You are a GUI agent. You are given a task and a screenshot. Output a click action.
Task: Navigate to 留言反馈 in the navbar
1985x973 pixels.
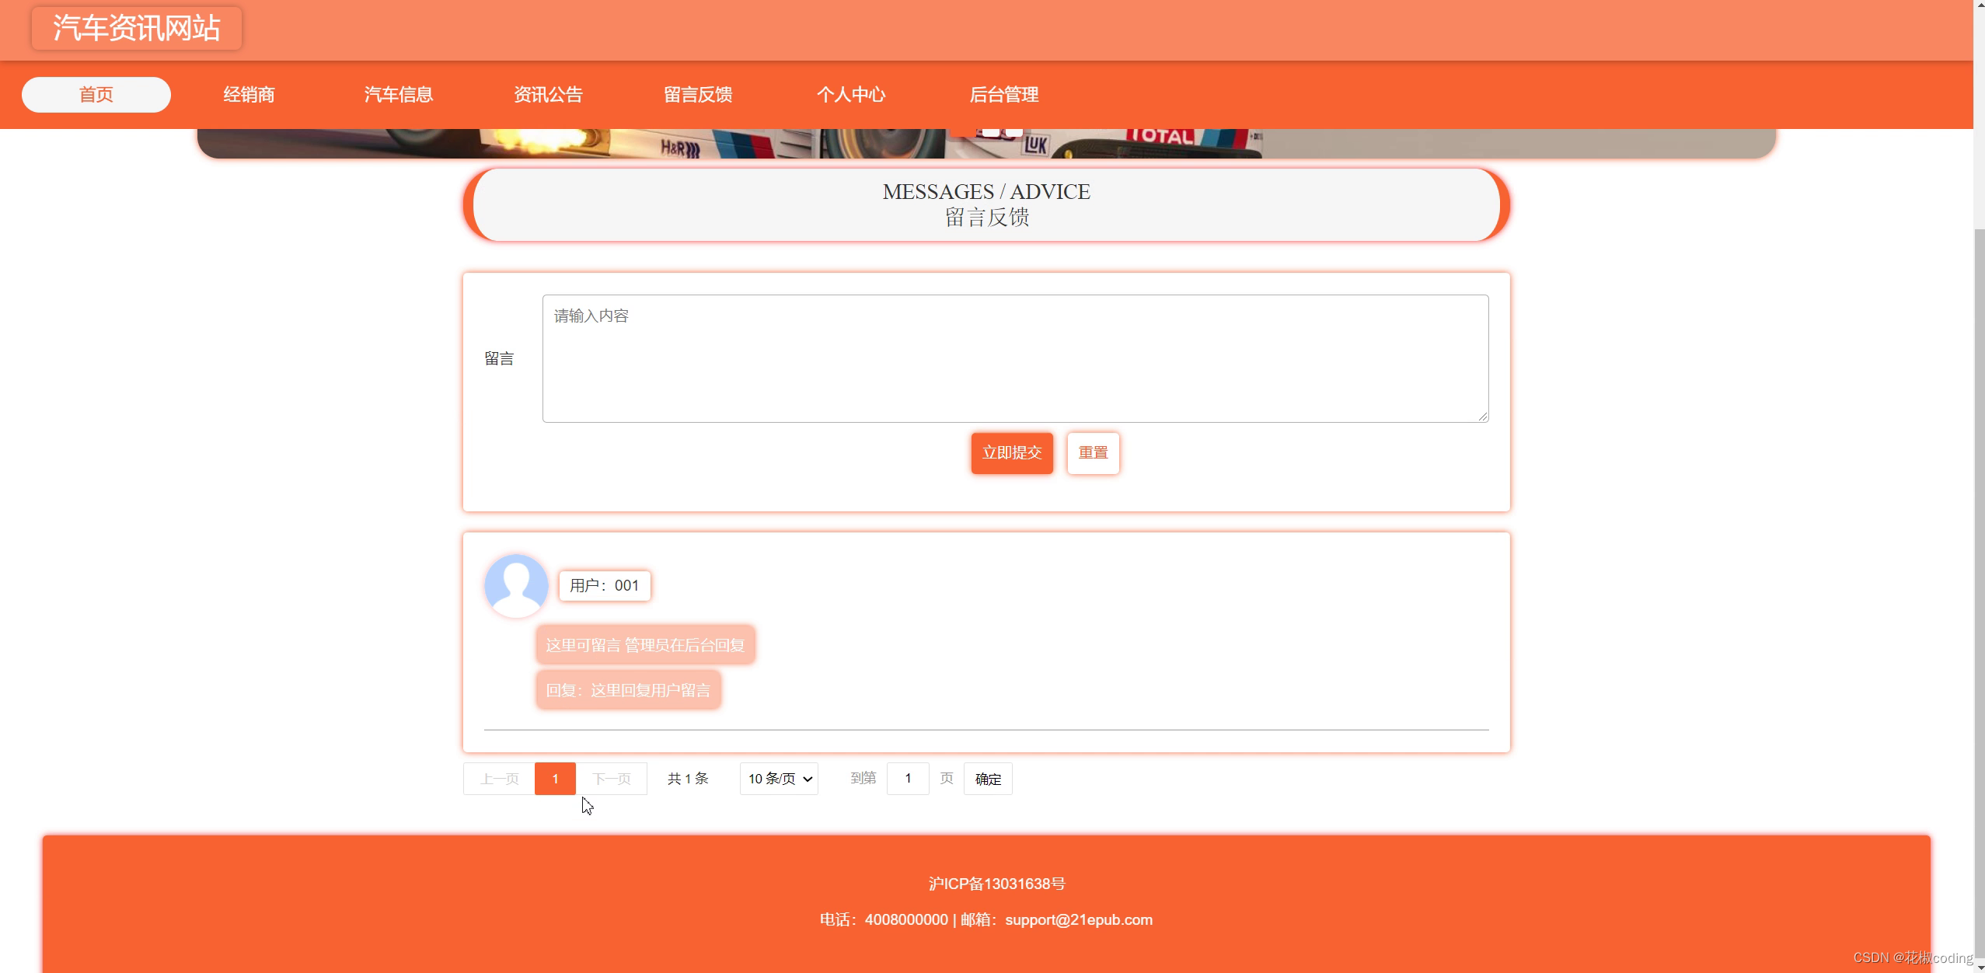click(x=698, y=95)
